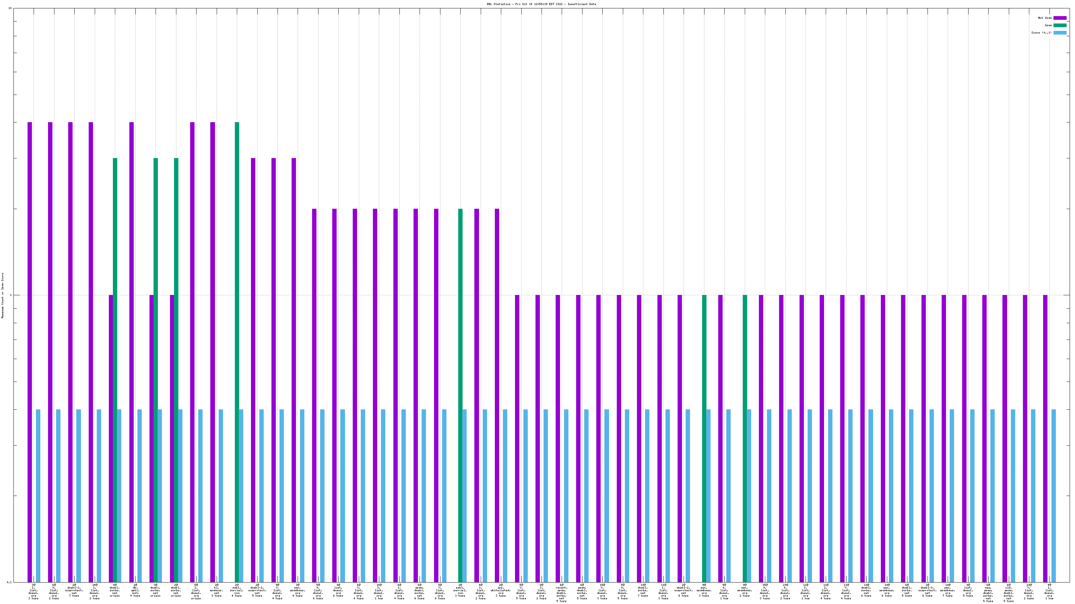Click the RBL Statistics chart title
Viewport: 1075px width, 604px height.
coord(541,4)
